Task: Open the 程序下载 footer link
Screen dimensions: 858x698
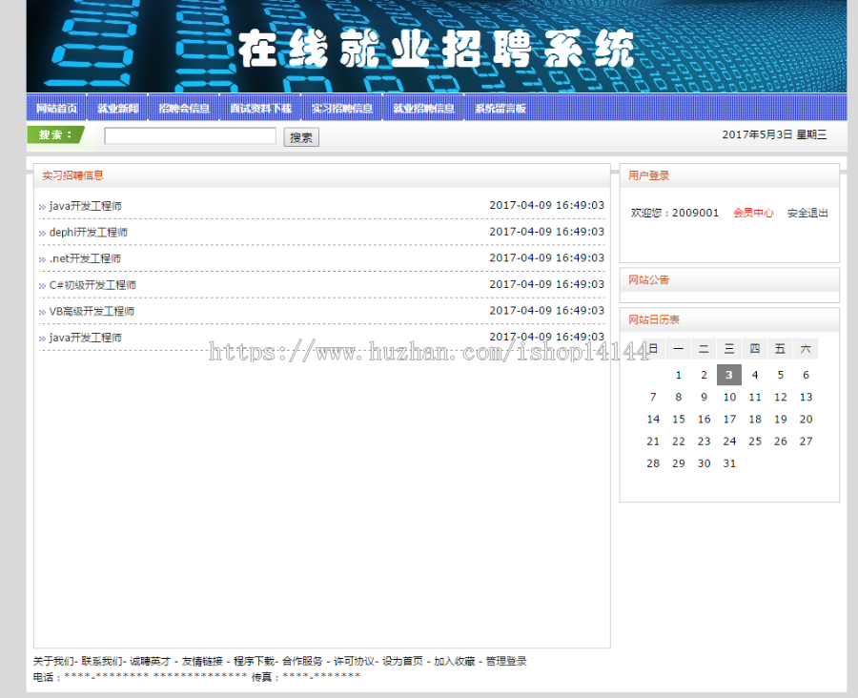Action: click(254, 662)
